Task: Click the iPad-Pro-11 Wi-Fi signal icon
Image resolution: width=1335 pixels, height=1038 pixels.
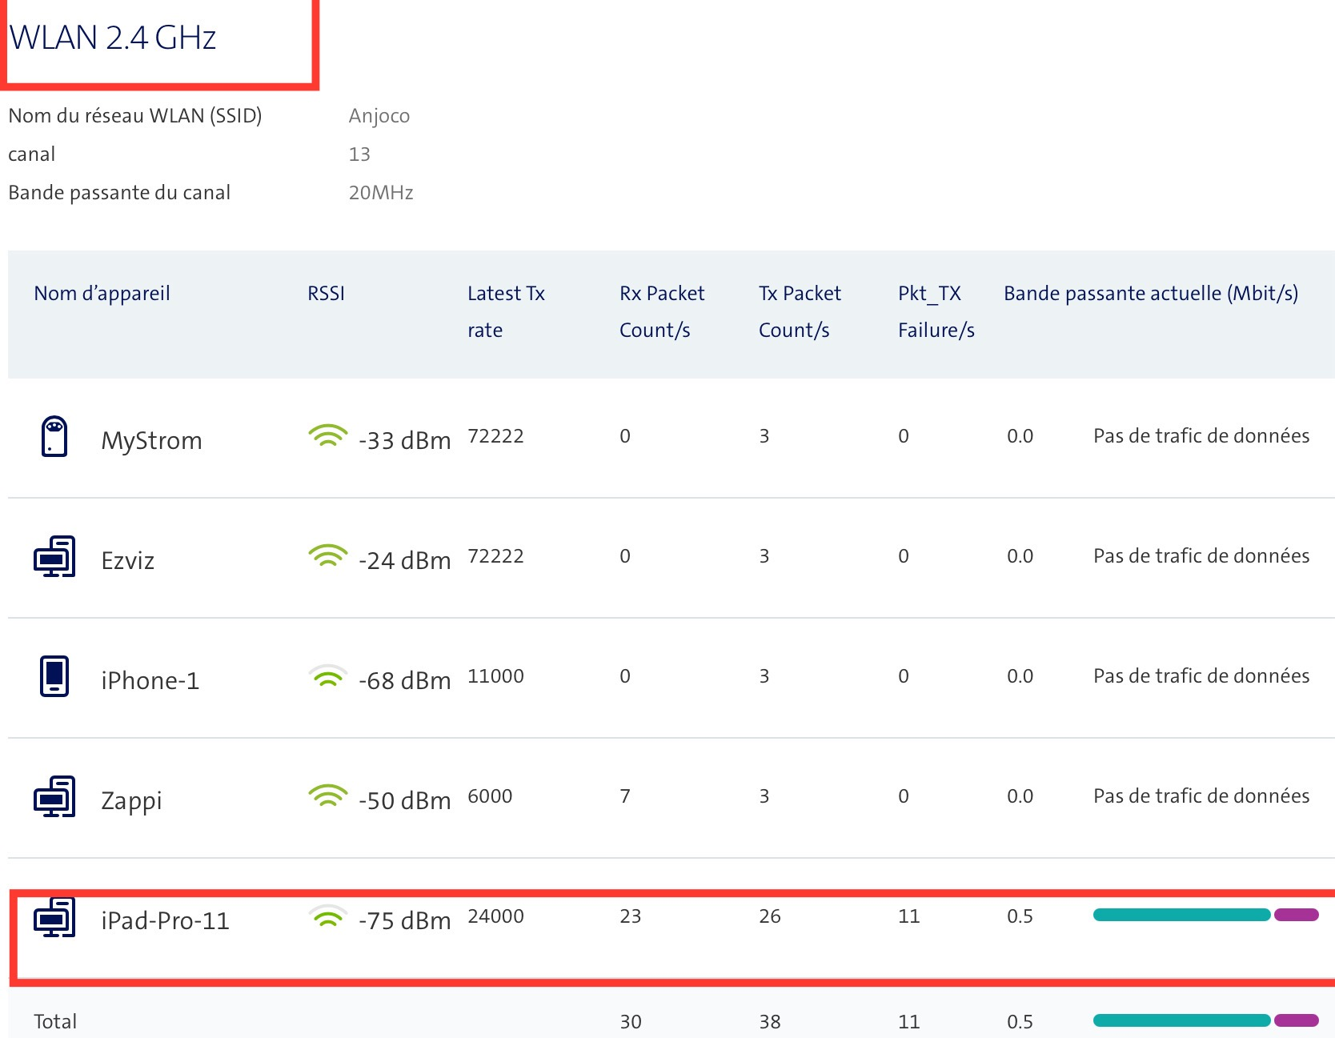Action: (x=327, y=917)
